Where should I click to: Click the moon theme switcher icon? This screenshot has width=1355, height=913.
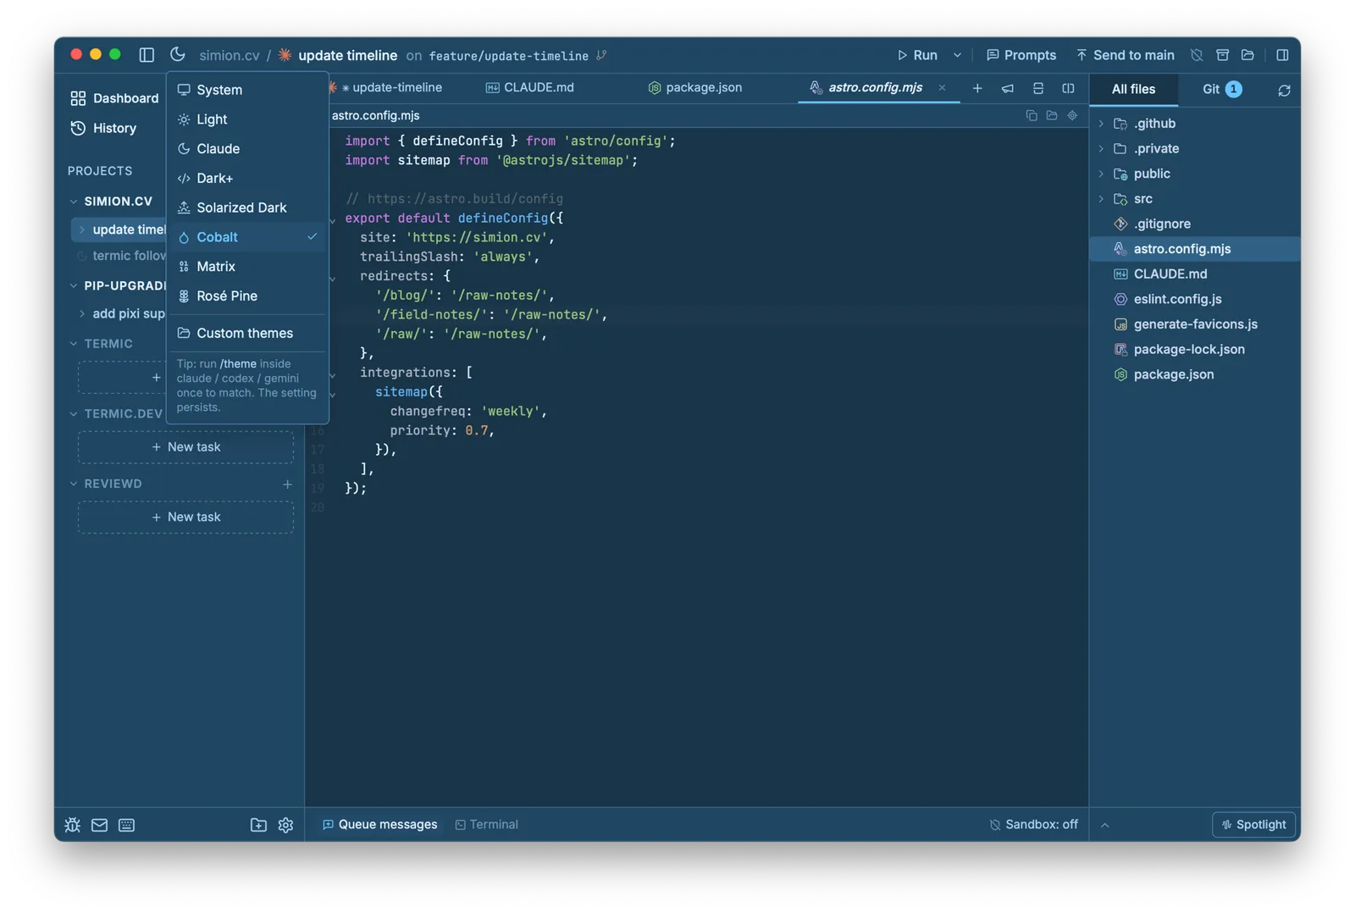pos(177,54)
